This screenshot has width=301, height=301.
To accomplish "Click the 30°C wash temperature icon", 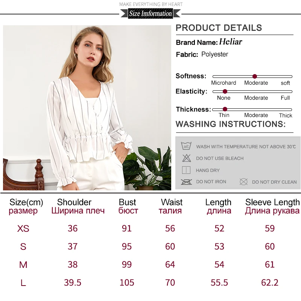I will (x=186, y=146).
